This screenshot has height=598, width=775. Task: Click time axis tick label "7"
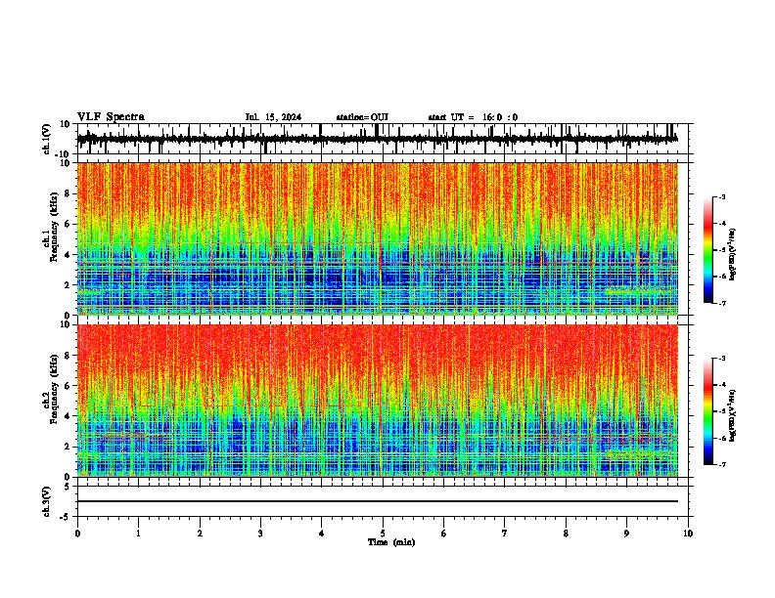coord(505,534)
